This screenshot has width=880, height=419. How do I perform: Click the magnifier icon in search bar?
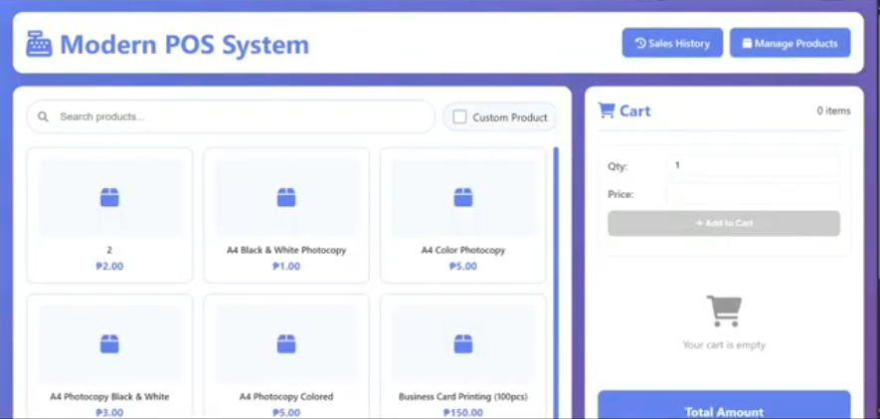43,116
